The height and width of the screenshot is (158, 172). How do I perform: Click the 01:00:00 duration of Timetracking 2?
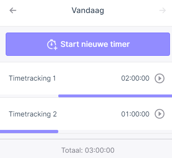(135, 114)
